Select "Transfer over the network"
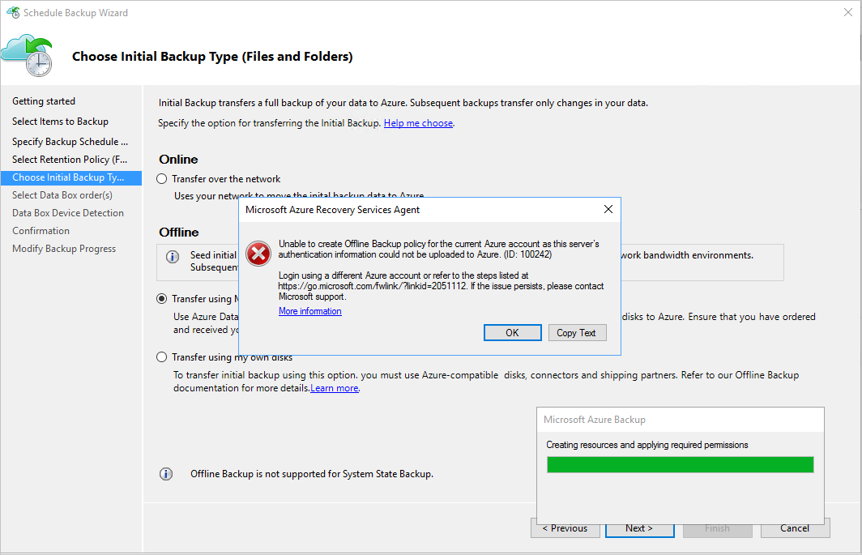 161,178
